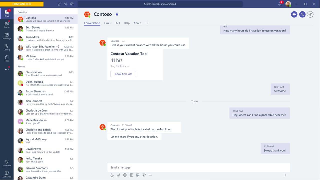This screenshot has width=320, height=180.
Task: Open chat with Kayo Miwa
Action: [x=45, y=38]
